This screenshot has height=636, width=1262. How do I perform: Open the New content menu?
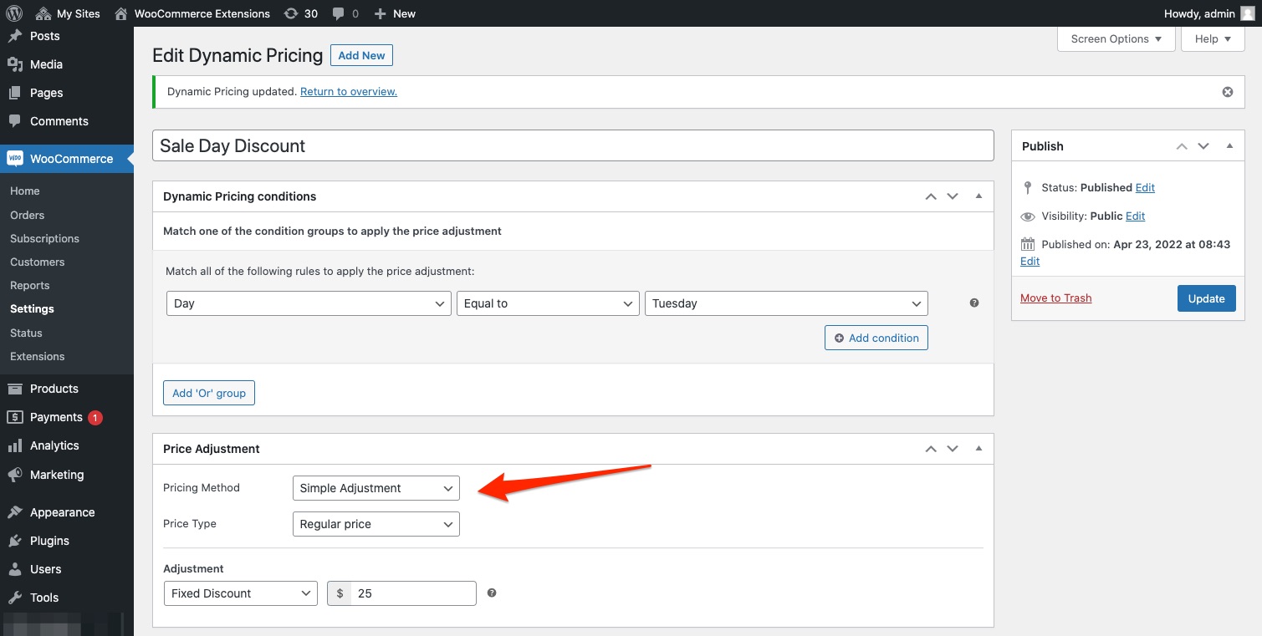click(x=395, y=13)
